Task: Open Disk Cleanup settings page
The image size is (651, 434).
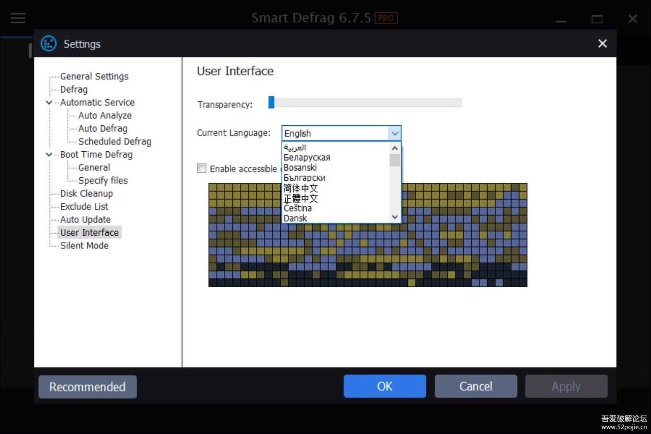Action: [x=86, y=193]
